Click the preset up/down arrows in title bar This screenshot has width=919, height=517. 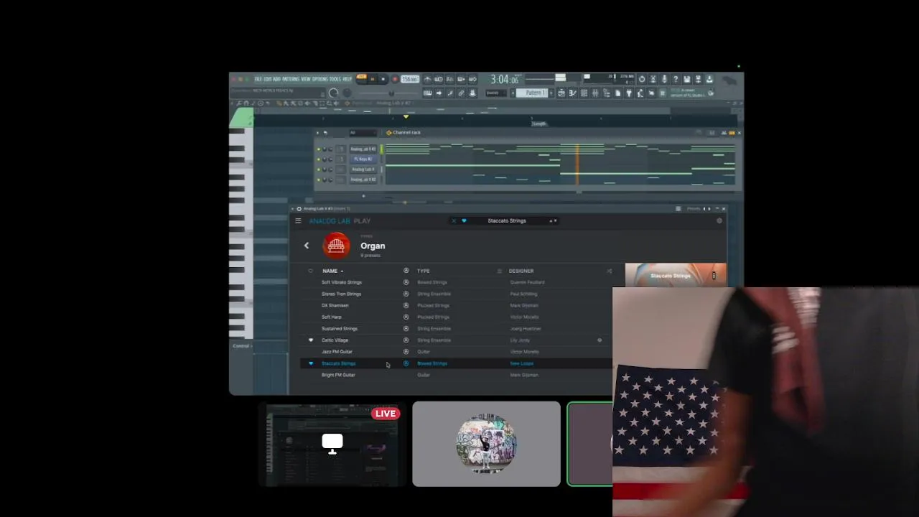(x=553, y=220)
